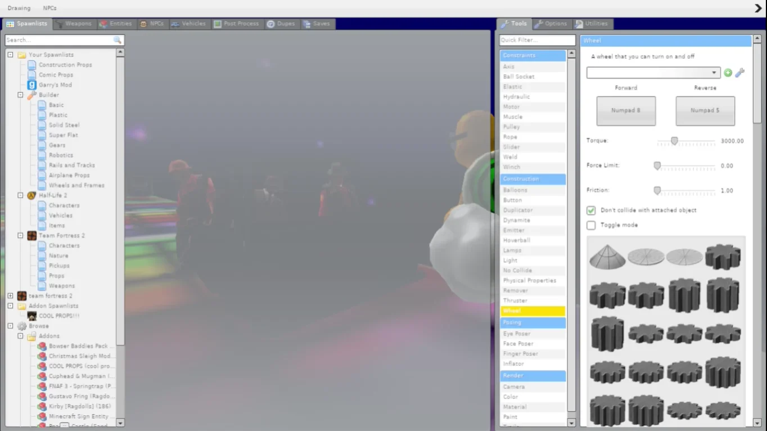Collapse the Addons folder node
This screenshot has width=767, height=431.
click(x=20, y=336)
